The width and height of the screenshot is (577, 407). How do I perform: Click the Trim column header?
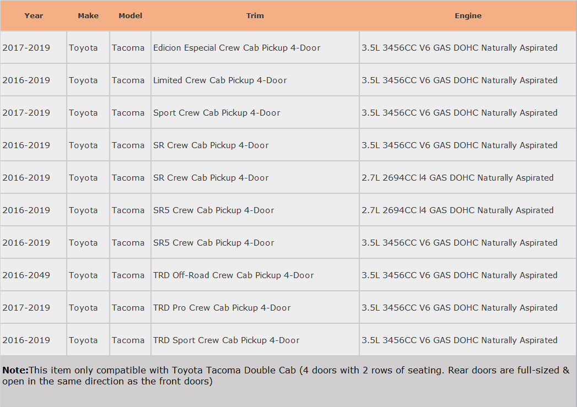255,15
